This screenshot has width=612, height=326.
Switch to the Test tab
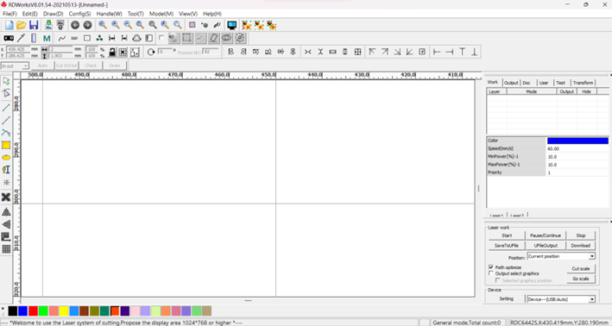tap(560, 83)
